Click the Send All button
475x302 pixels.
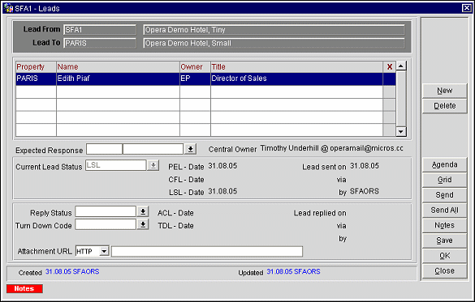444,210
